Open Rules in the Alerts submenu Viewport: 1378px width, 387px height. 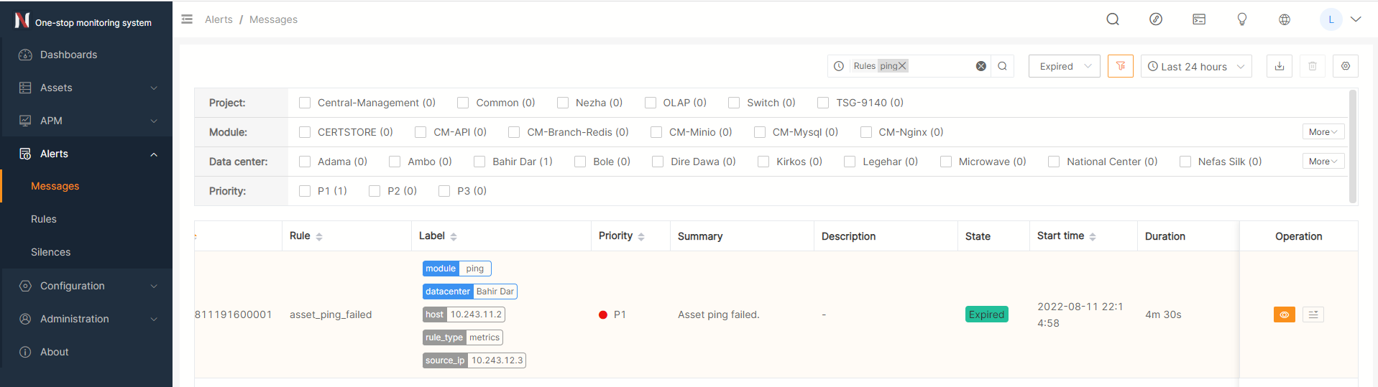pyautogui.click(x=44, y=219)
